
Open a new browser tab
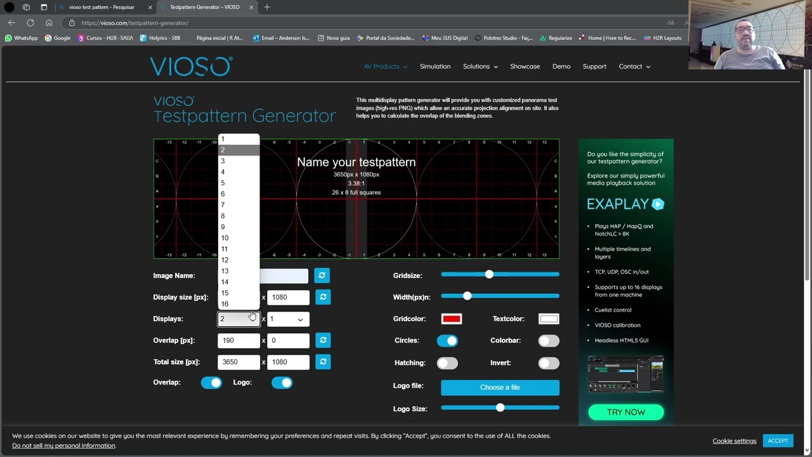pyautogui.click(x=267, y=7)
